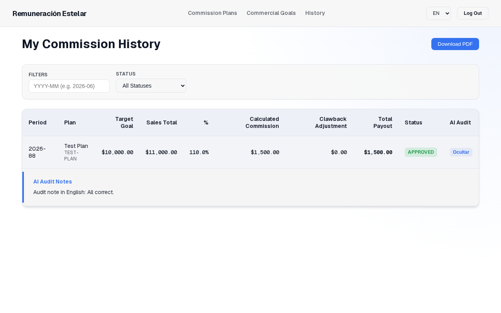Select the audit note text 'All correct'

pyautogui.click(x=101, y=192)
